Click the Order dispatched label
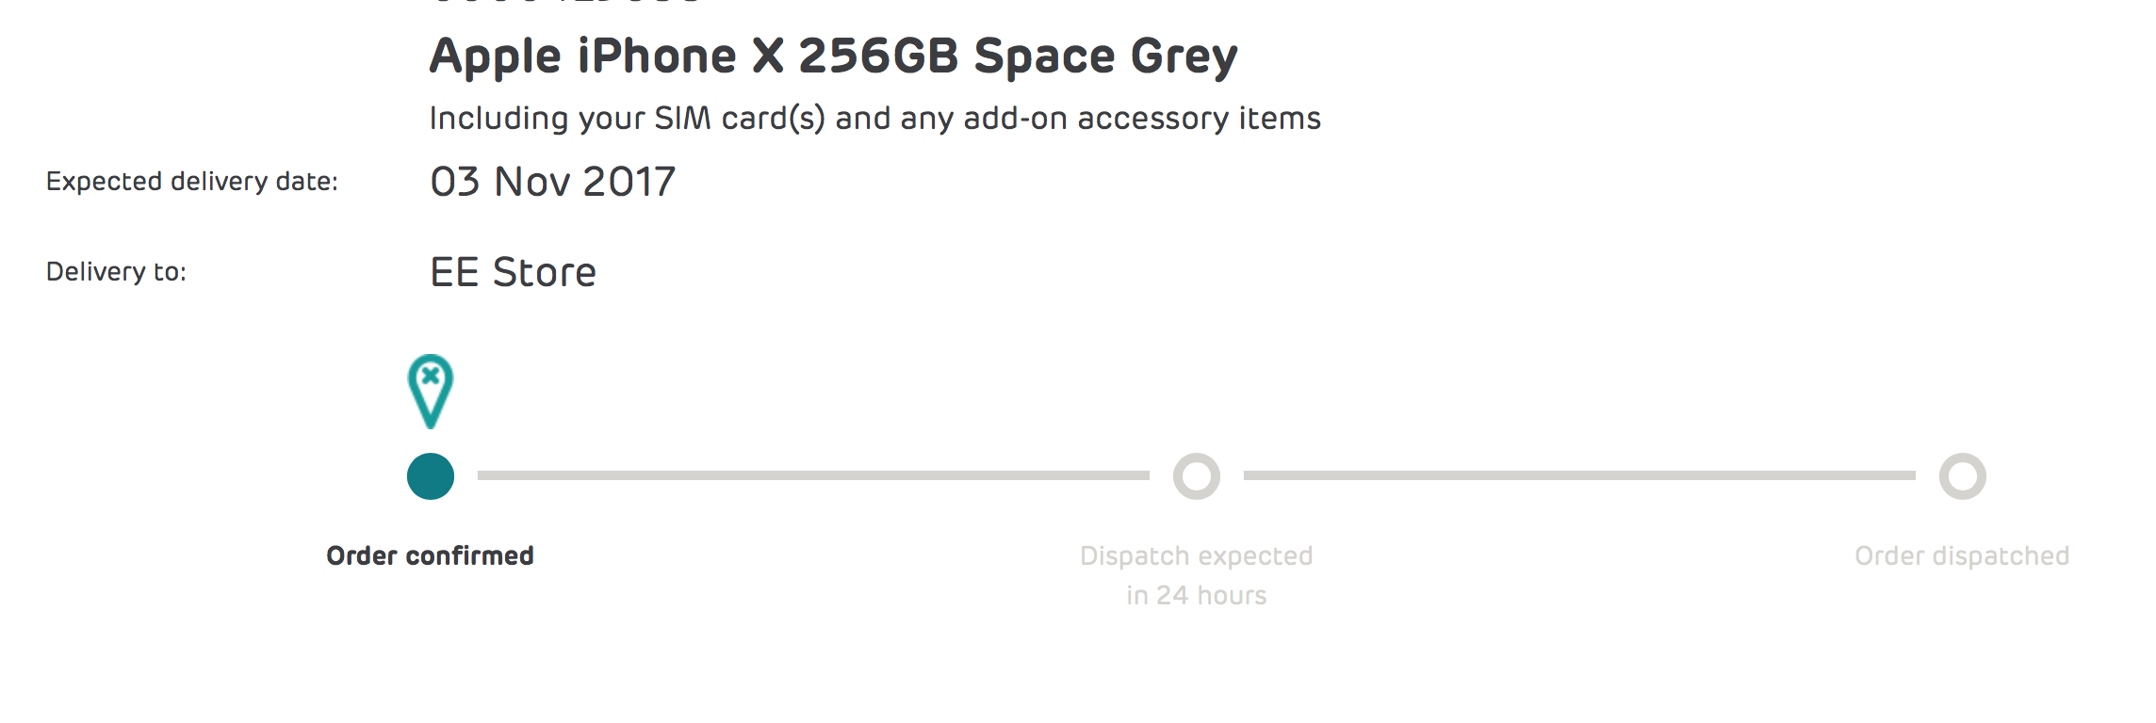Viewport: 2156px width, 723px height. [x=1963, y=556]
